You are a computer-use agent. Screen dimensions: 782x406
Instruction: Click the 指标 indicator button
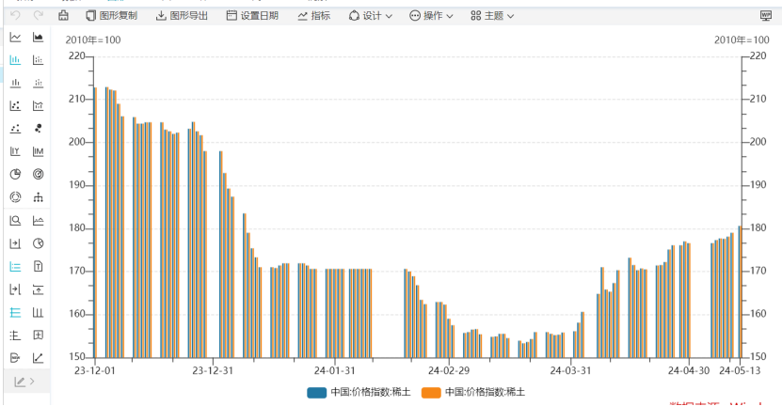314,16
